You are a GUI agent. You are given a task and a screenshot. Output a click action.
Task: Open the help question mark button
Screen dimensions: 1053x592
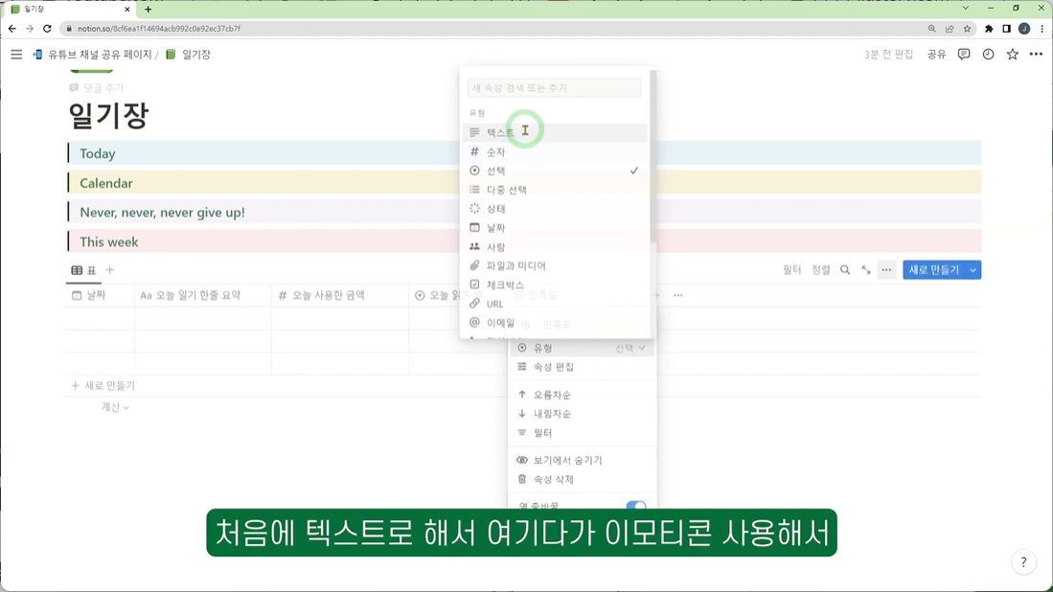click(1023, 562)
